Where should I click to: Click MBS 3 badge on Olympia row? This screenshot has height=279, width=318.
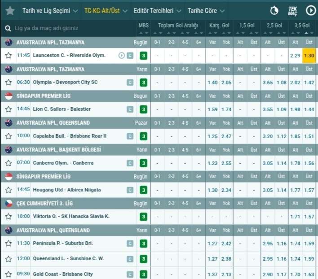[144, 83]
